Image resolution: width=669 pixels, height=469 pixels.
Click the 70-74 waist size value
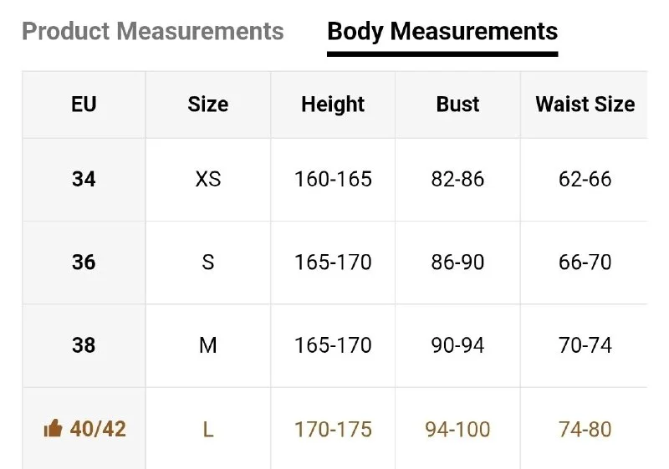pyautogui.click(x=585, y=345)
